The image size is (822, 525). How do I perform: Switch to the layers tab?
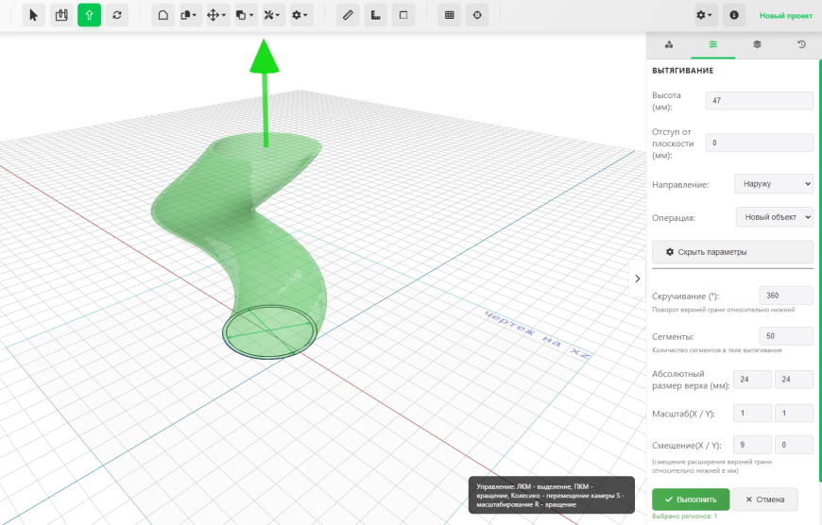(x=757, y=44)
